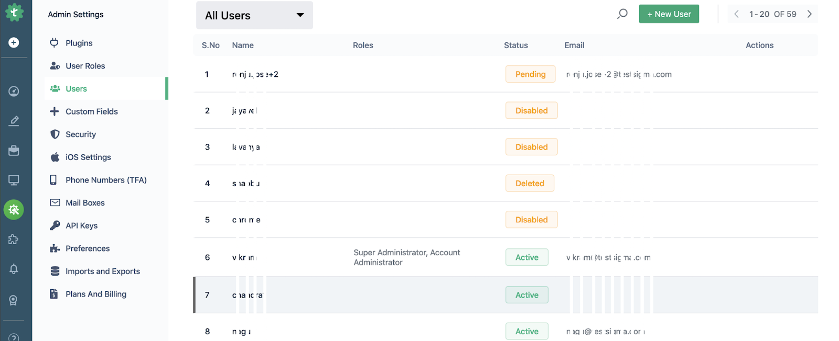Click the Plugins plug icon

coord(54,43)
